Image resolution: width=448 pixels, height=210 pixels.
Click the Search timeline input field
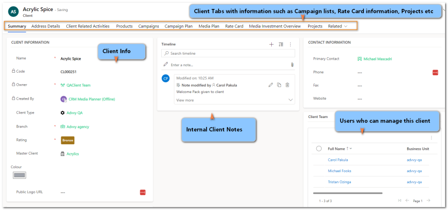229,53
